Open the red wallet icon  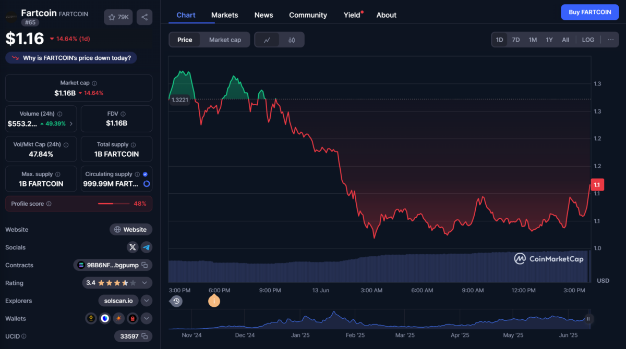(x=134, y=318)
